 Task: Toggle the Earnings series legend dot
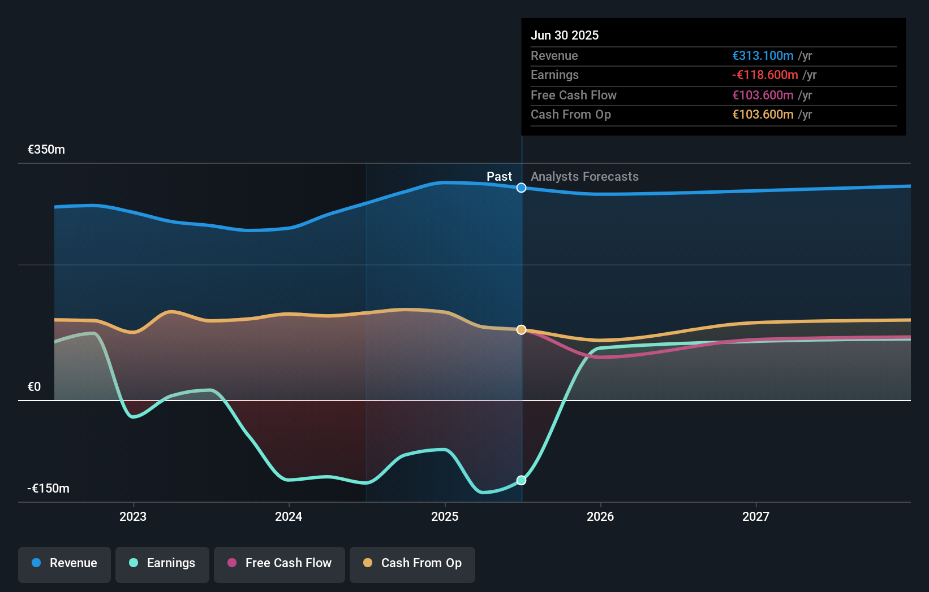coord(132,563)
